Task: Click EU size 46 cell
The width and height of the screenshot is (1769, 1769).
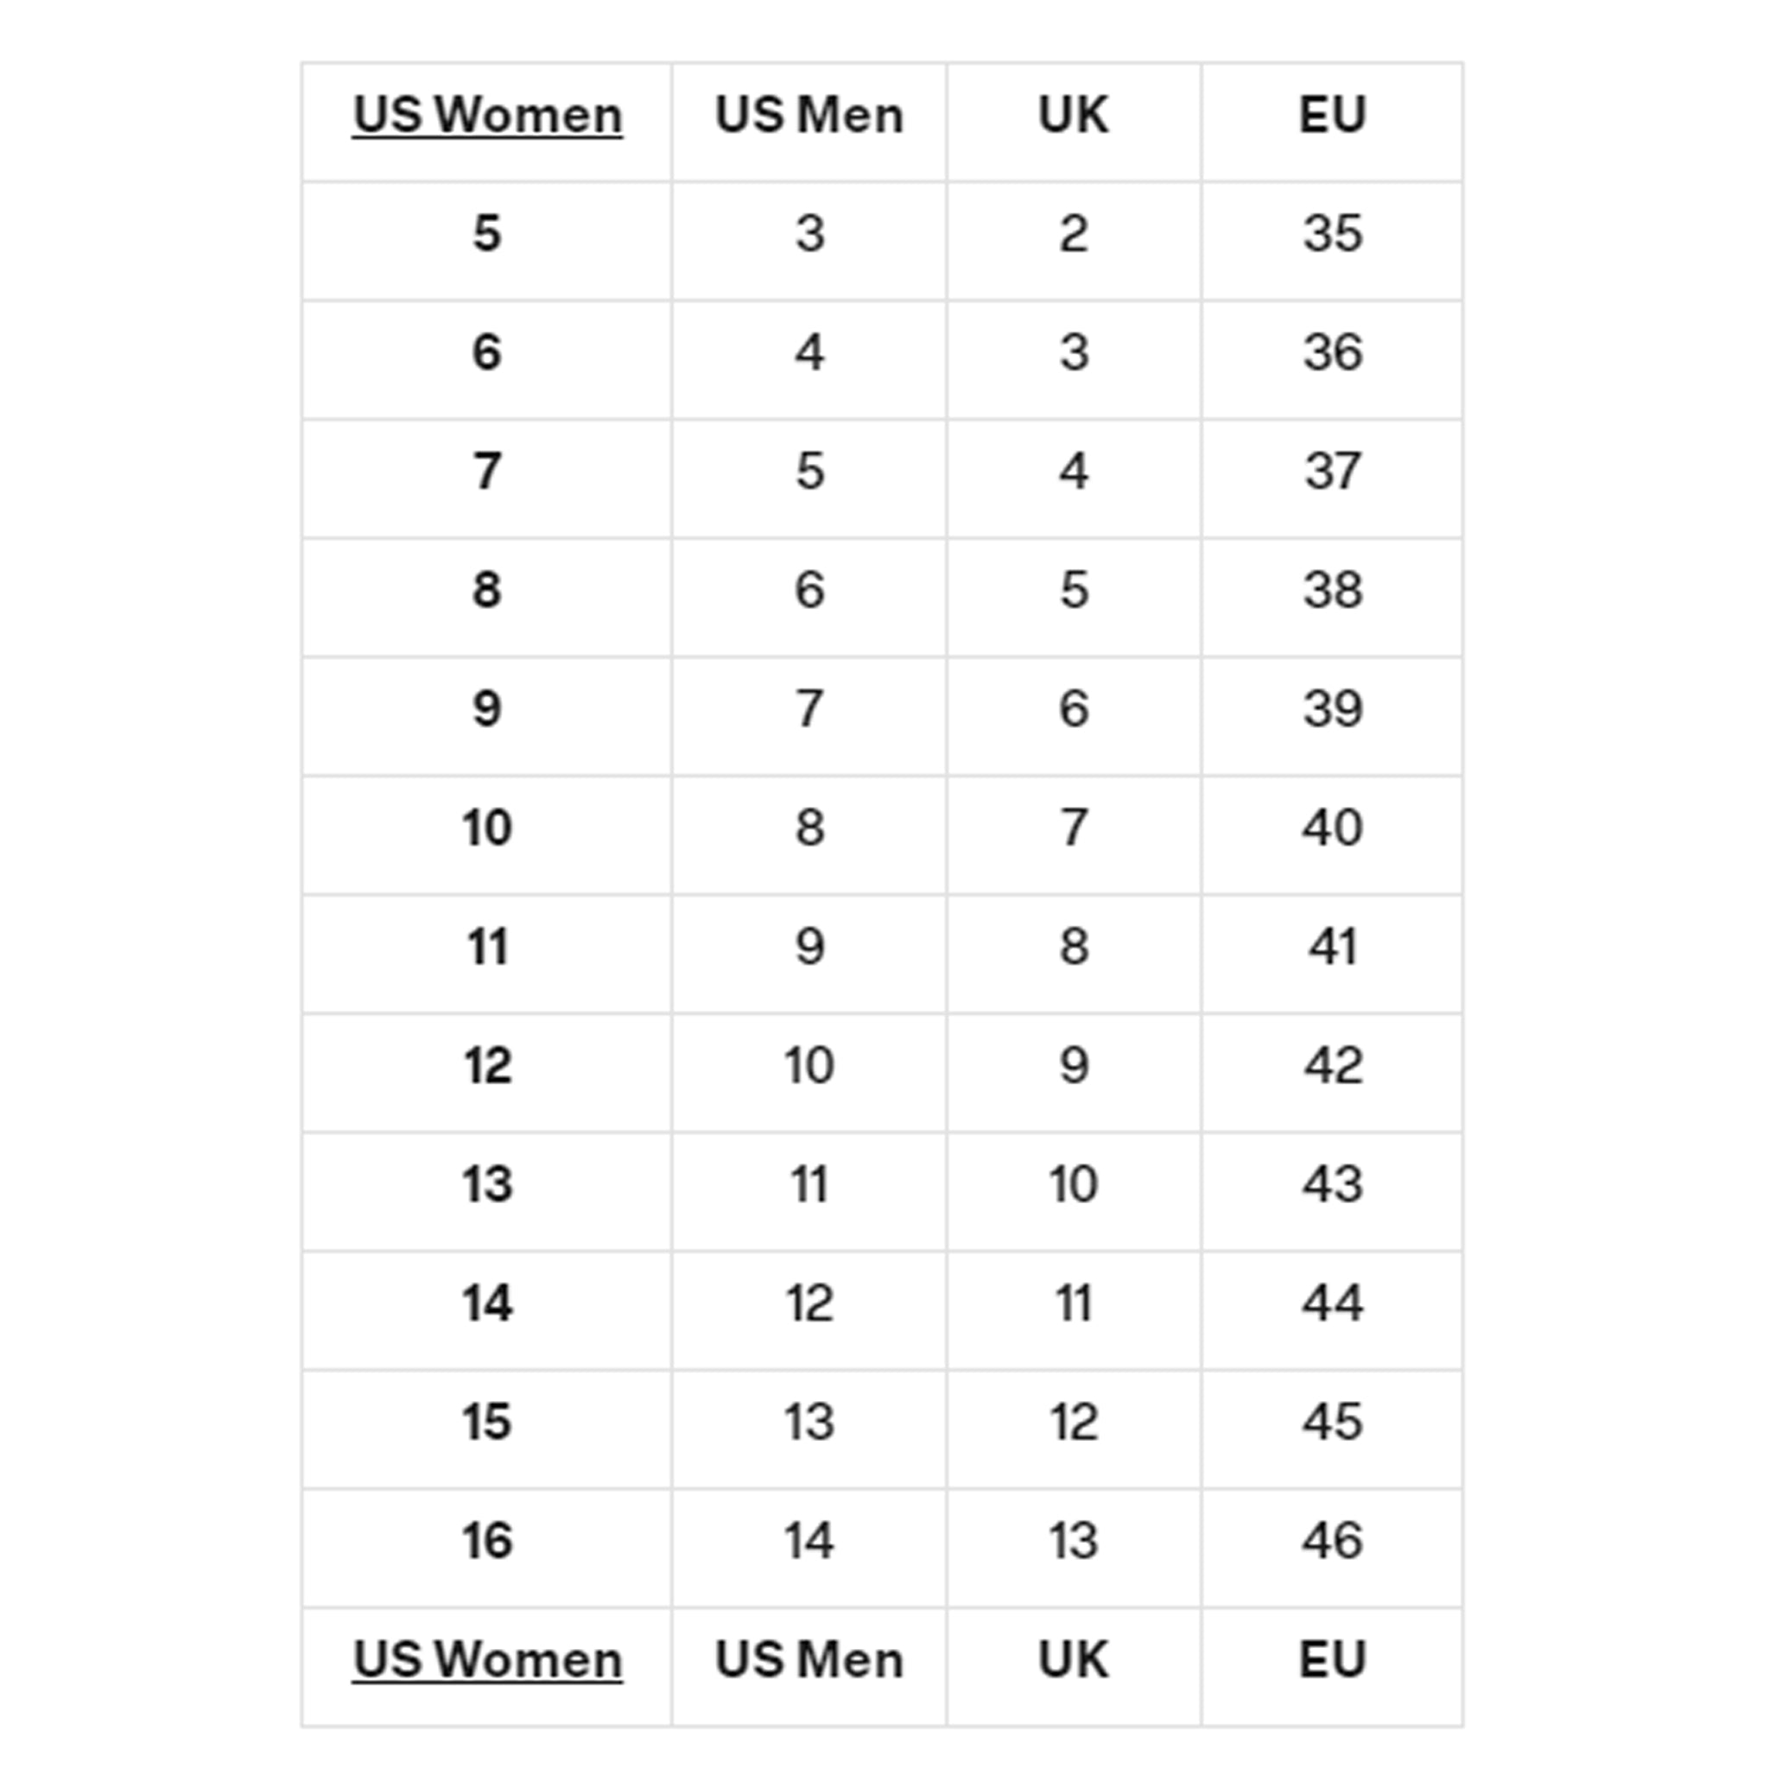Action: pos(1332,1540)
